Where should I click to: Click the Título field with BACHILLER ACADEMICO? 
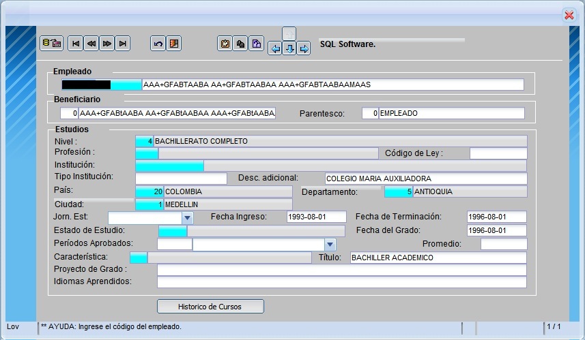pyautogui.click(x=438, y=258)
